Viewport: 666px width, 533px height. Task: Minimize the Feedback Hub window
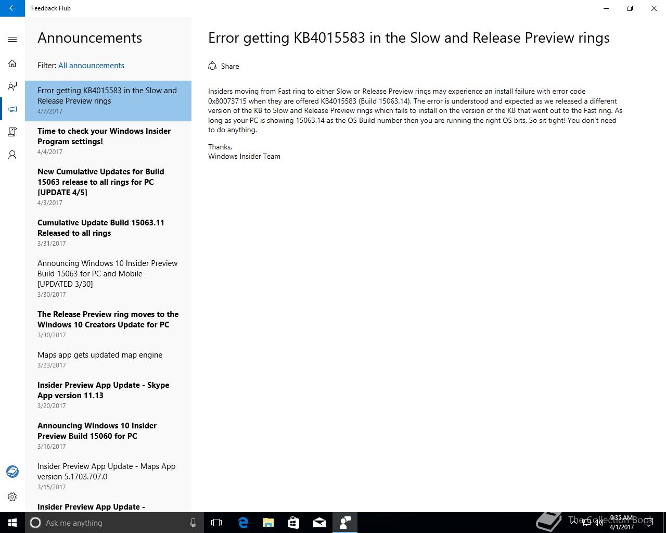(606, 8)
